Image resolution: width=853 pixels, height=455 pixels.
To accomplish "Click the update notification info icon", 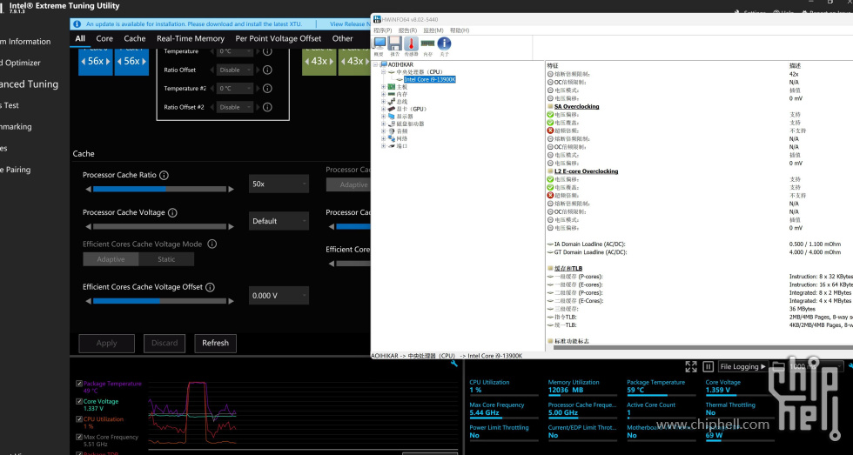I will point(77,23).
